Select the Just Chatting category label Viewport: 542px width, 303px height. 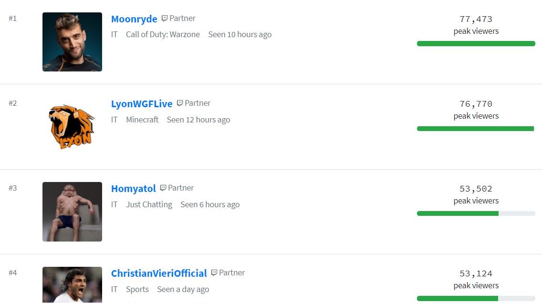(x=149, y=205)
